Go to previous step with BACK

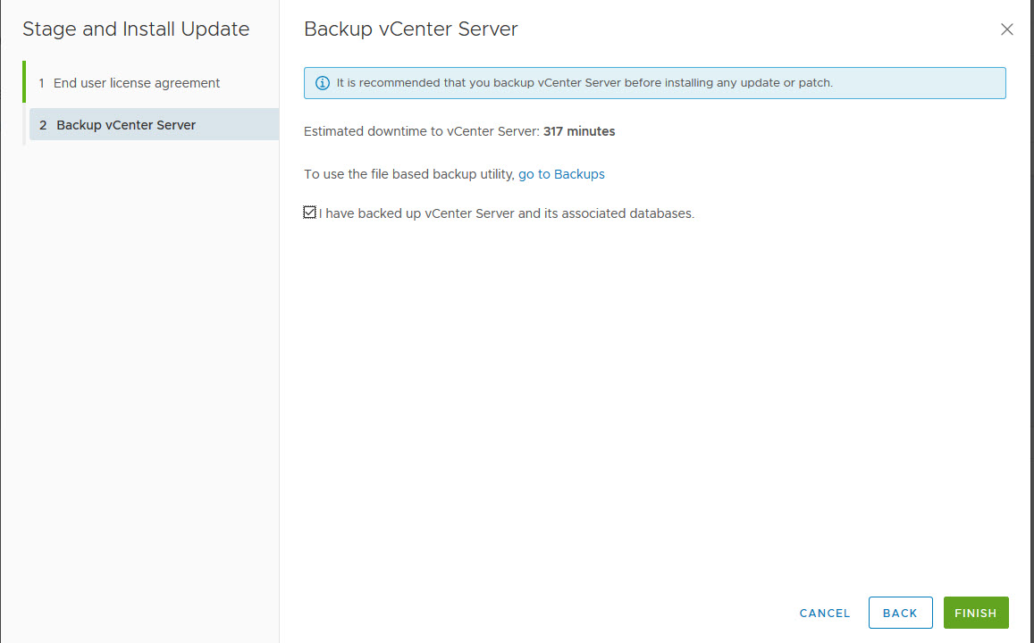[900, 613]
